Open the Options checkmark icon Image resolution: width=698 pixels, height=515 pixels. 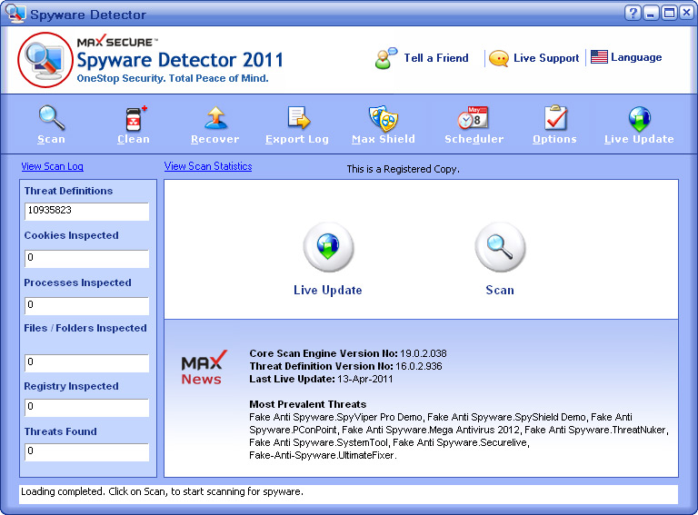click(555, 118)
